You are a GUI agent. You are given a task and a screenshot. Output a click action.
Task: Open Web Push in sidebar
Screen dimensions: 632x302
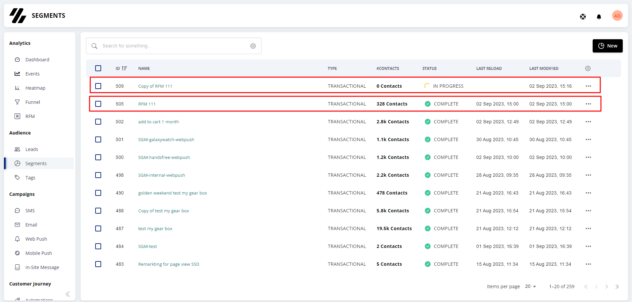[36, 239]
